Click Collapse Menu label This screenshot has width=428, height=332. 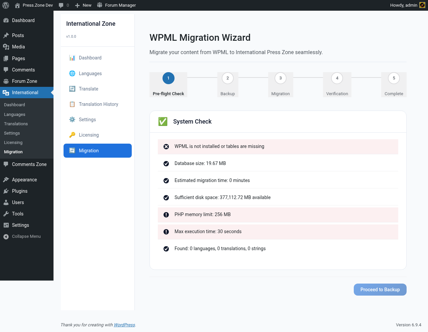26,236
